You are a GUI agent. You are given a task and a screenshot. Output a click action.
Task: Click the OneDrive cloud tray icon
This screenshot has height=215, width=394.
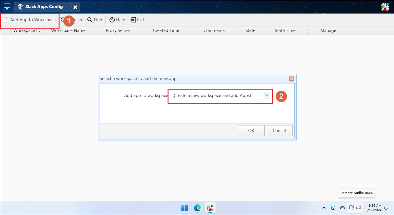342,208
